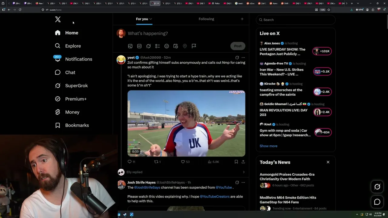The height and width of the screenshot is (218, 388).
Task: Go to Home in the sidebar
Action: [x=66, y=33]
